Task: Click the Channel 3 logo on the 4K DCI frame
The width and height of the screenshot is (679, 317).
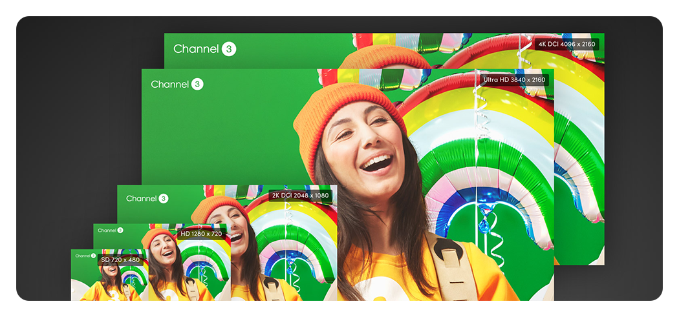Action: tap(205, 49)
